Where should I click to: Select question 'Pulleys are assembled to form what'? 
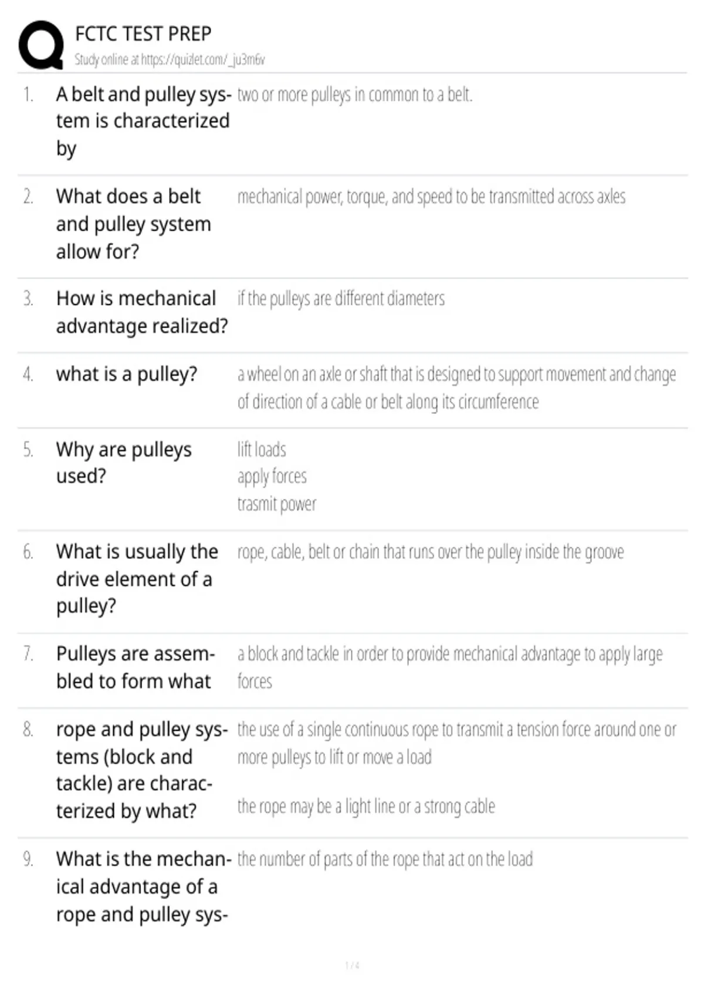pyautogui.click(x=136, y=667)
